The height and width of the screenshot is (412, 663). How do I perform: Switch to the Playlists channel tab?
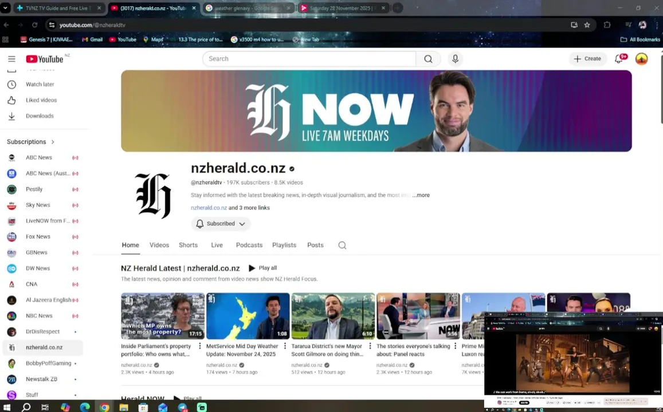point(284,245)
